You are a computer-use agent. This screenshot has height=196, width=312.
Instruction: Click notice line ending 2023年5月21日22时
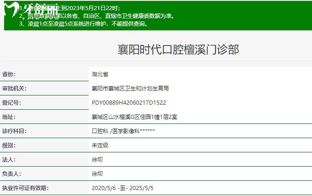click(70, 8)
